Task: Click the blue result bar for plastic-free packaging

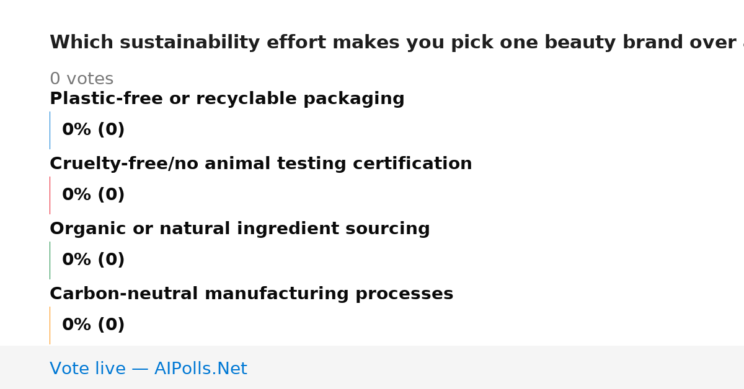Action: pyautogui.click(x=50, y=130)
